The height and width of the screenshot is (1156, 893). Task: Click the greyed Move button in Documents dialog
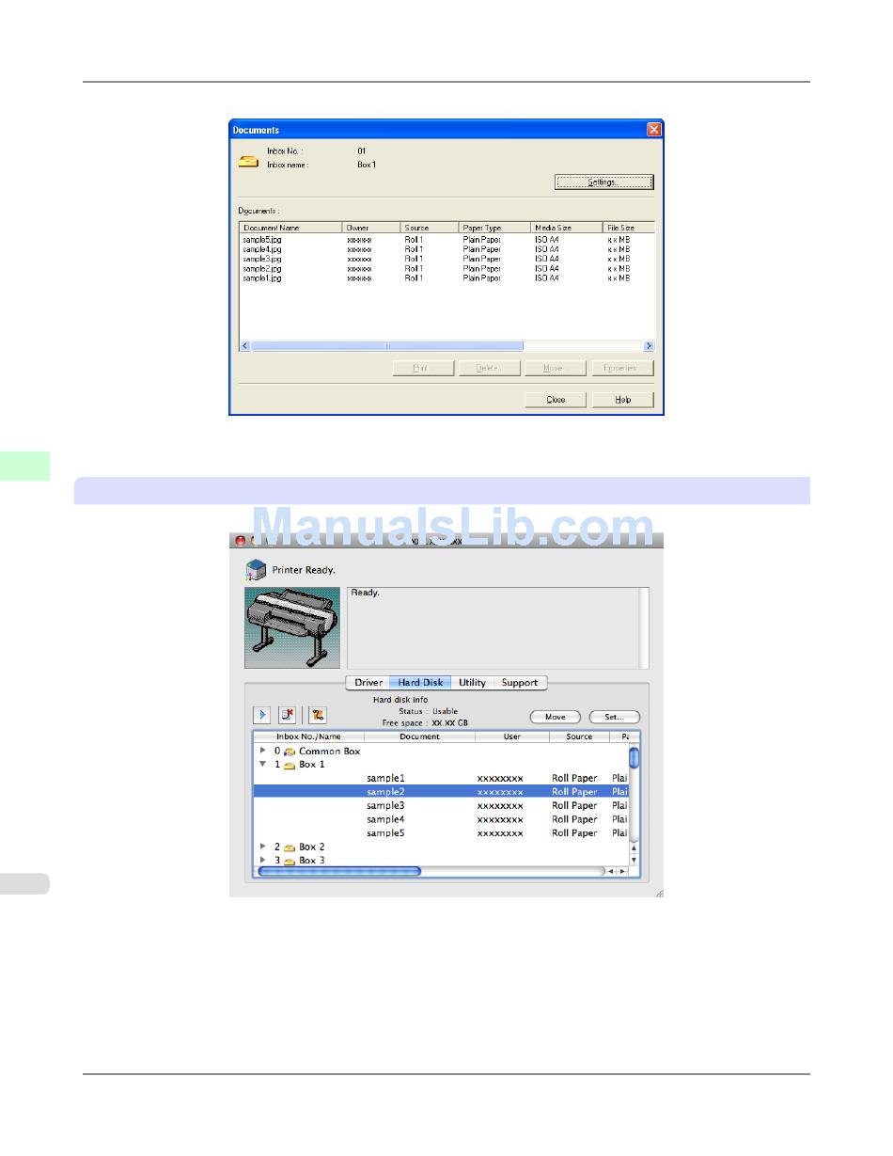[x=556, y=368]
